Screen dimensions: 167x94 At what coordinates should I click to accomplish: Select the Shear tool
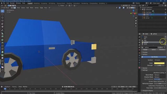[x=2, y=67]
